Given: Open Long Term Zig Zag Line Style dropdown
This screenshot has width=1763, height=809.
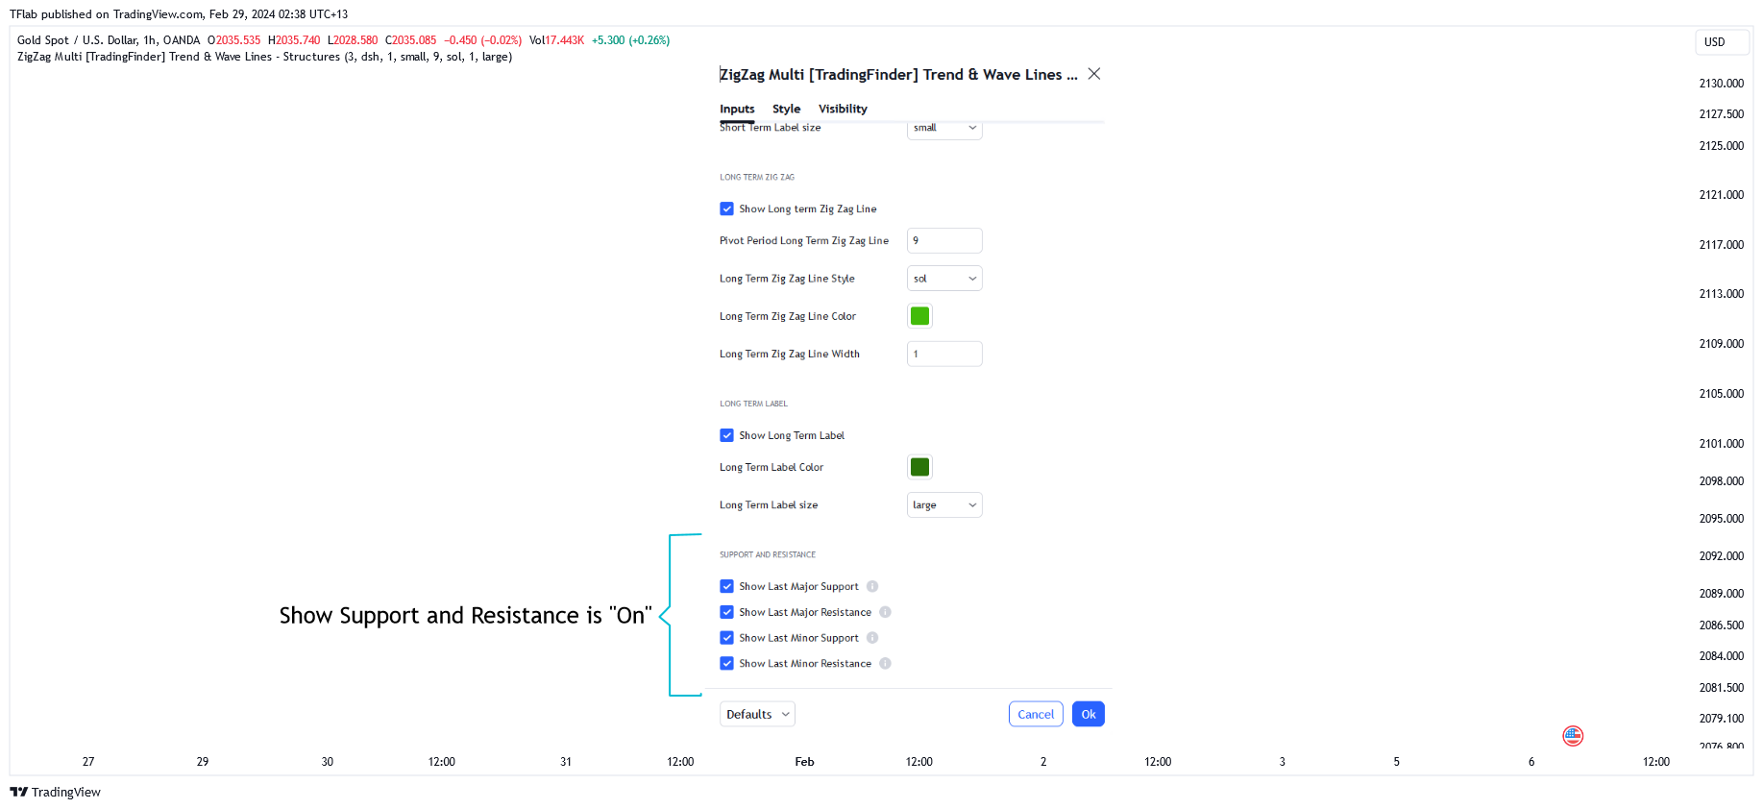Looking at the screenshot, I should [x=944, y=279].
